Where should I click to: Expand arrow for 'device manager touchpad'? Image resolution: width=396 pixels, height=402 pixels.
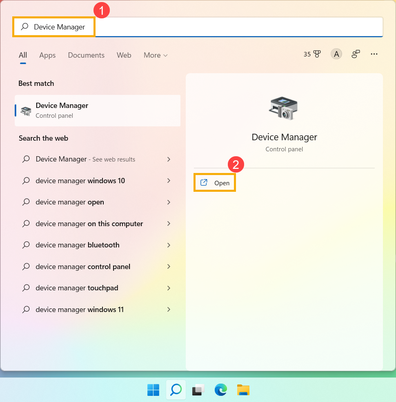[x=169, y=288]
